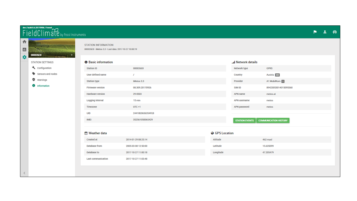
Task: Click the FieldClimate logo
Action: pyautogui.click(x=54, y=32)
